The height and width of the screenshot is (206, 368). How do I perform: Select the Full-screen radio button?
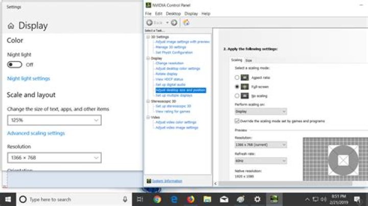[237, 87]
